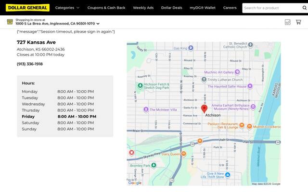Select The Haunted Sallie House marker
Screen dimensions: 308x192
tap(250, 86)
